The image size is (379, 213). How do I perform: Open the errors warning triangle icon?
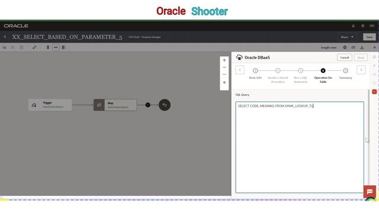(362, 47)
